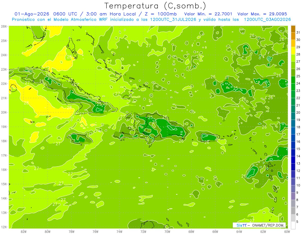Click the '7' value on color scale
Viewport: 305px width, 235px height.
[x=297, y=207]
